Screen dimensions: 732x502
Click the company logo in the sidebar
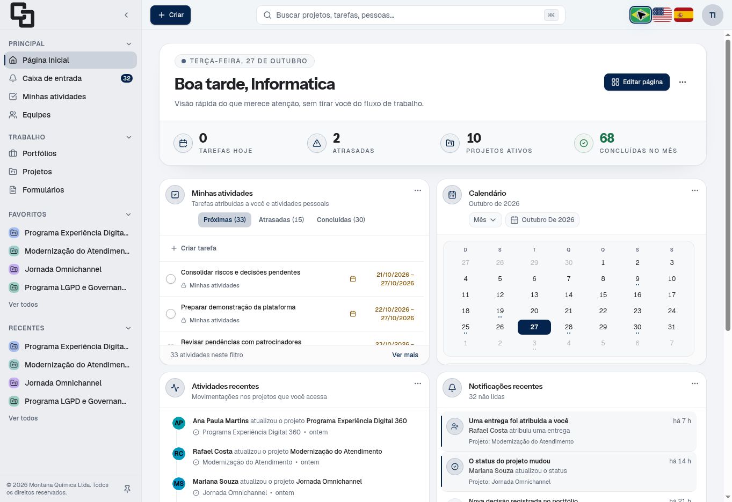(22, 15)
